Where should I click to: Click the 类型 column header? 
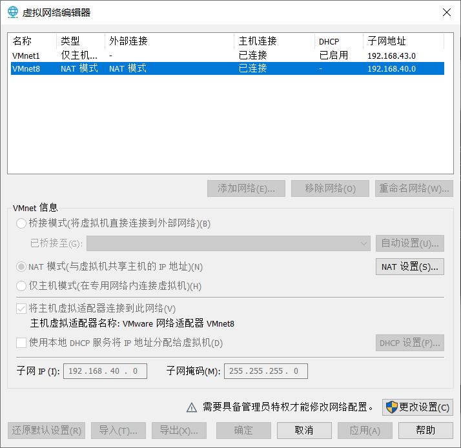81,41
